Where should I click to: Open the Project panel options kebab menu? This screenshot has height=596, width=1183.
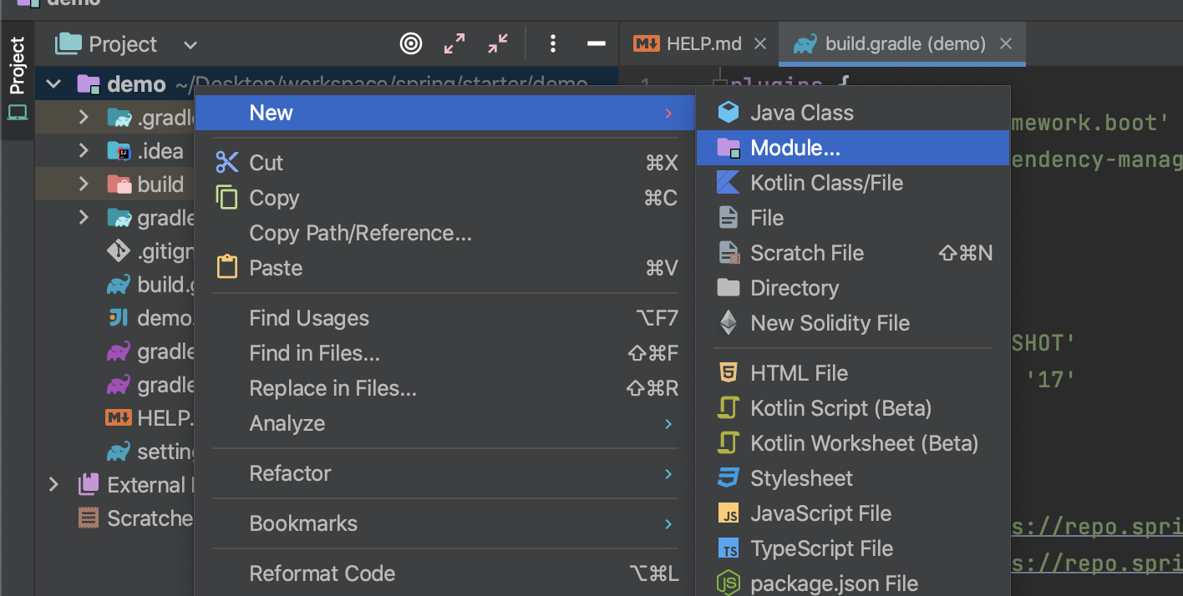tap(552, 43)
